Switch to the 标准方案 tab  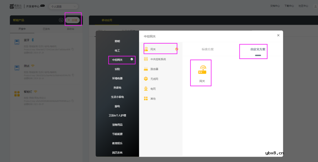[x=208, y=49]
